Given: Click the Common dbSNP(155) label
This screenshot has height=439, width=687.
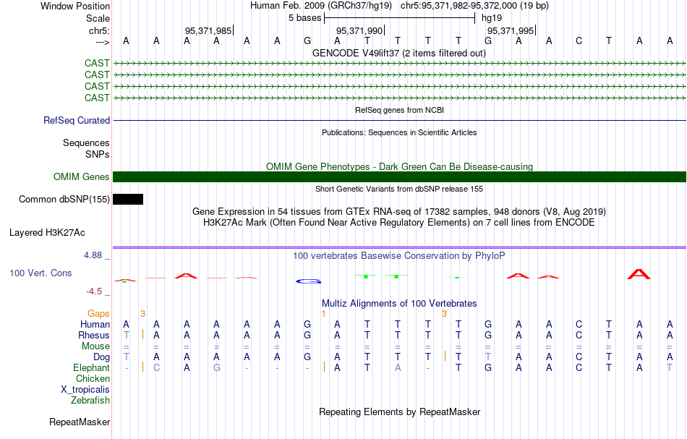Looking at the screenshot, I should coord(64,200).
